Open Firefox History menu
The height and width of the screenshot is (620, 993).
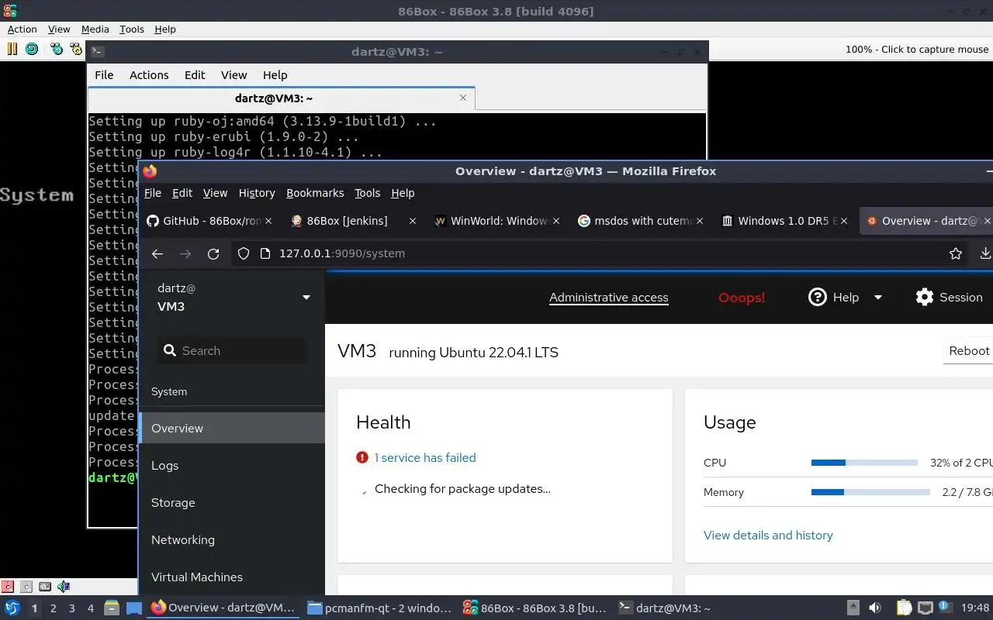click(257, 193)
